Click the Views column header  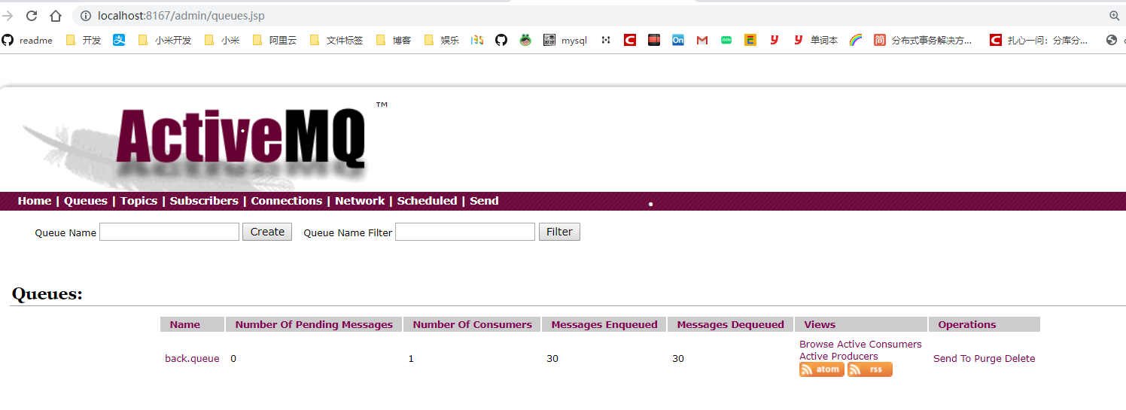(820, 325)
